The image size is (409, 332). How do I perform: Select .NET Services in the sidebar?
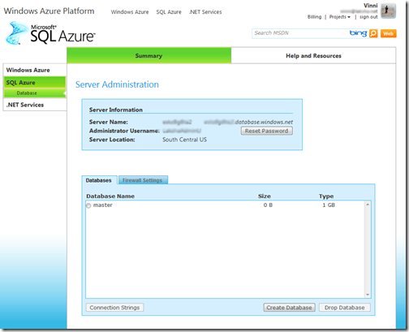35,105
